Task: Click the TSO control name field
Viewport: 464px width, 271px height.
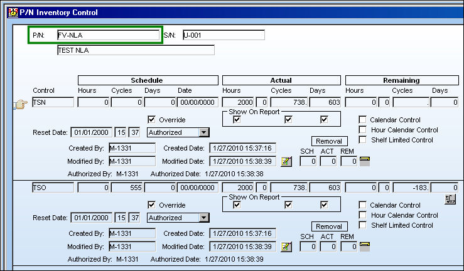Action: point(53,188)
